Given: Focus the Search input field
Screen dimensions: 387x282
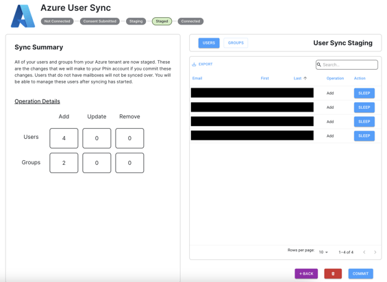Looking at the screenshot, I should click(347, 64).
